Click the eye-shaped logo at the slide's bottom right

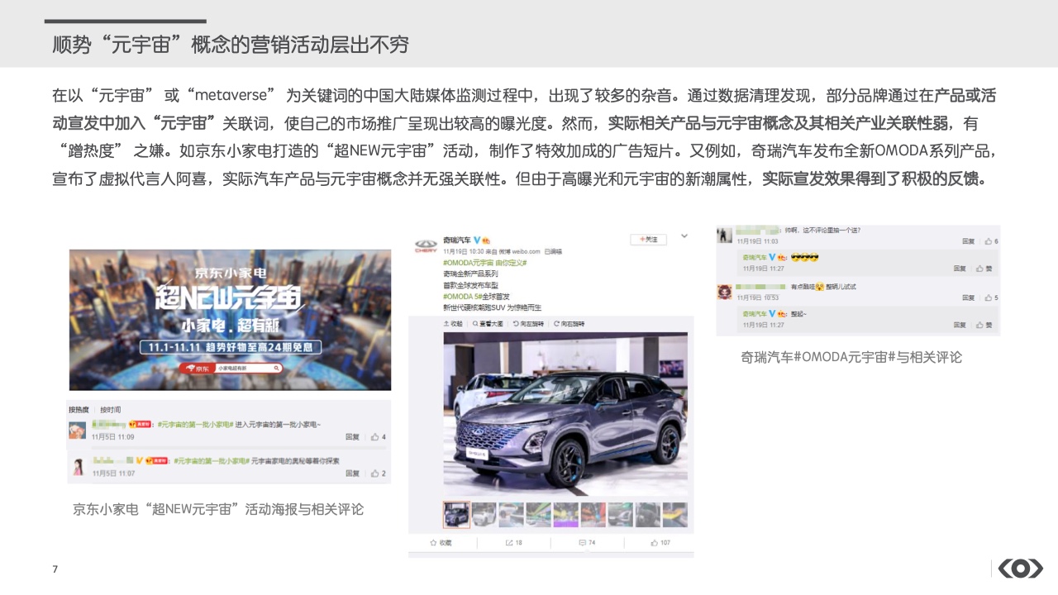[1021, 569]
